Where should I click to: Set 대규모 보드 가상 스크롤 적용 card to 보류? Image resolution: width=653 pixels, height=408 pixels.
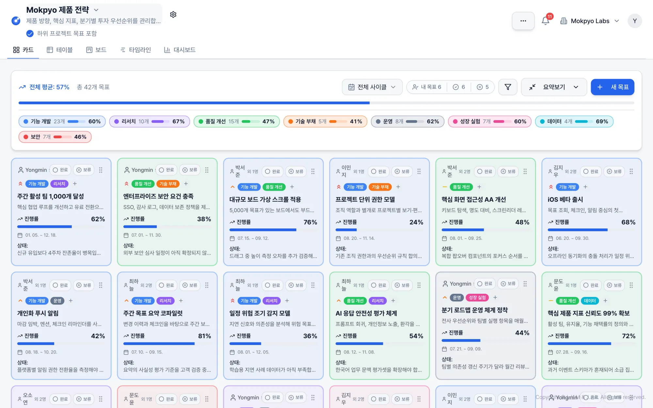click(x=296, y=171)
